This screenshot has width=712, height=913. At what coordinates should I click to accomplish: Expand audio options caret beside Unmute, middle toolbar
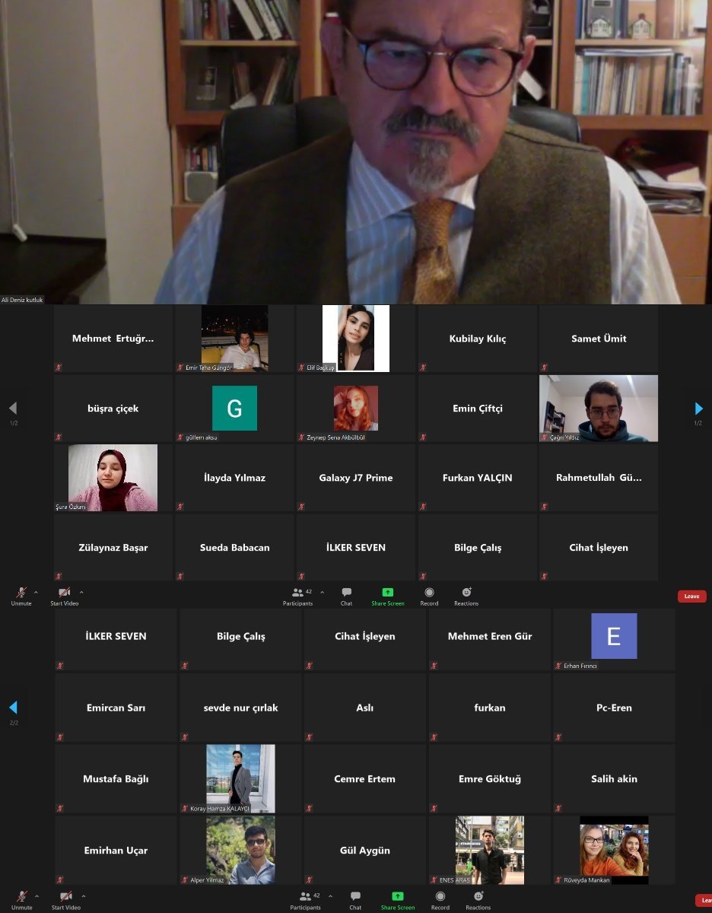click(36, 592)
